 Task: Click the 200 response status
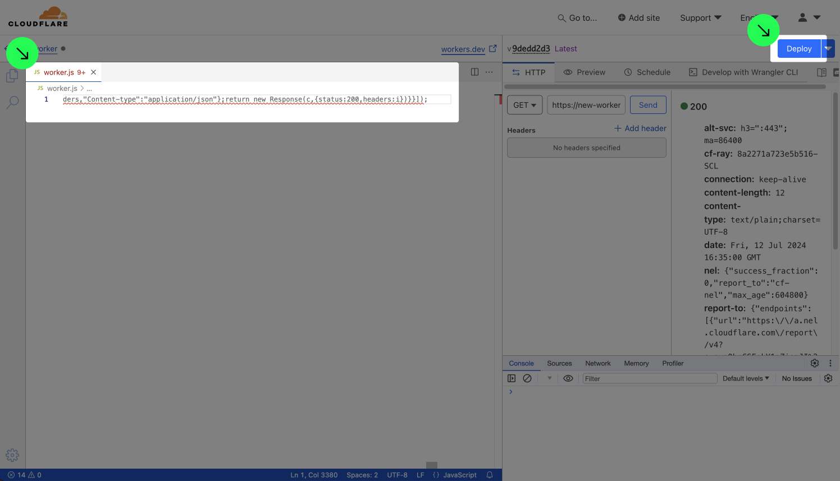(x=693, y=106)
